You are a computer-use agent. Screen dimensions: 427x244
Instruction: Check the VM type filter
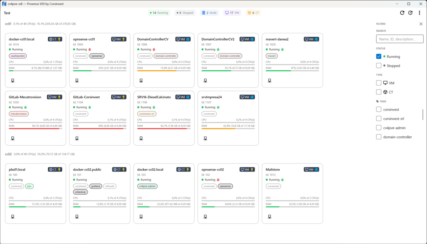[x=379, y=83]
